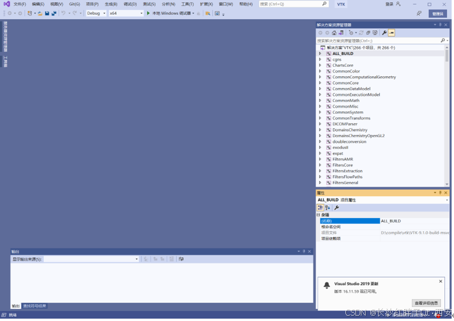Image resolution: width=454 pixels, height=321 pixels.
Task: Click the Undo arrow icon
Action: coord(63,13)
